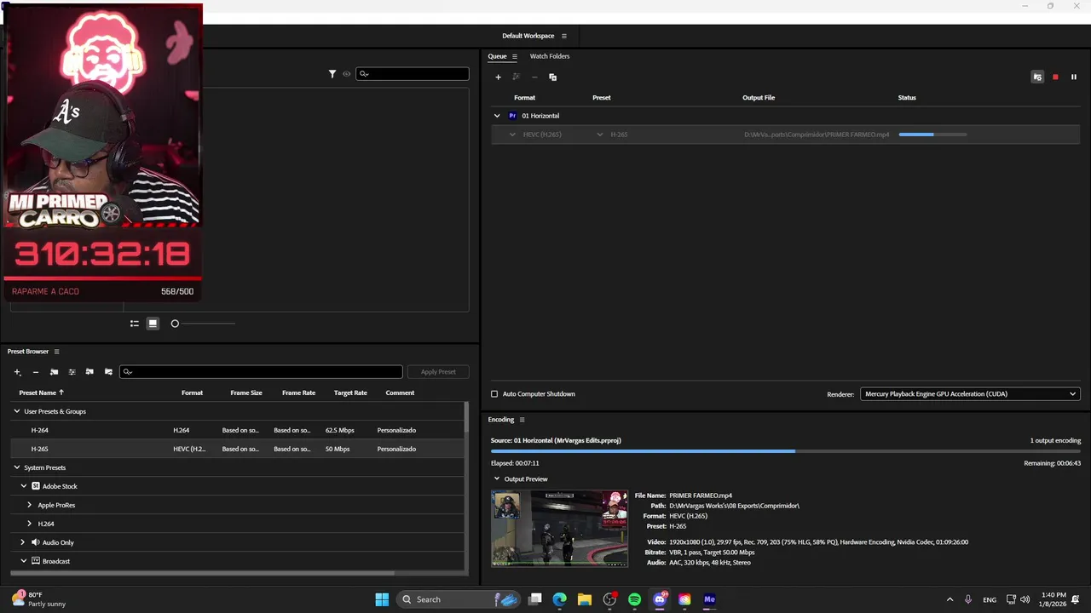The height and width of the screenshot is (613, 1091).
Task: Duplicate the selected Queue item
Action: coord(552,77)
